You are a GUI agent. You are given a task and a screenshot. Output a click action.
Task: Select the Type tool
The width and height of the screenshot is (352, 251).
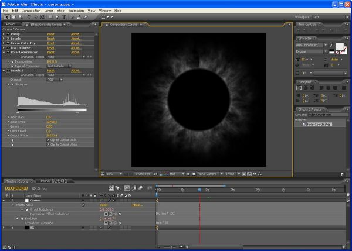(65, 17)
